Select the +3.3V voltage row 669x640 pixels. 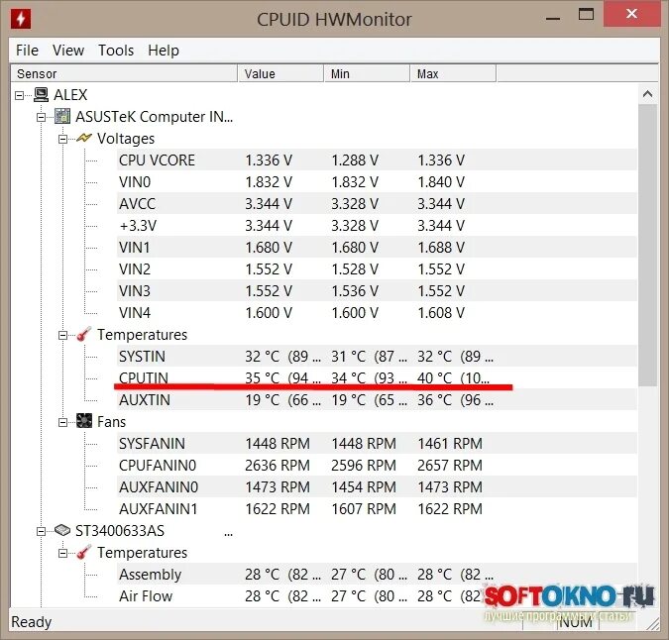(377, 225)
